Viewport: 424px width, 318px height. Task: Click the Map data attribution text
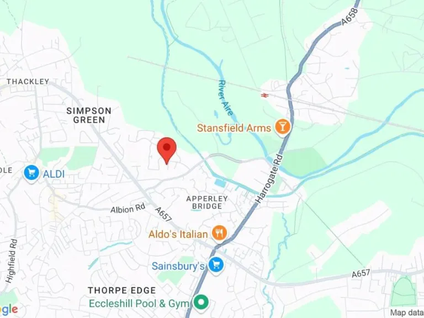click(407, 312)
